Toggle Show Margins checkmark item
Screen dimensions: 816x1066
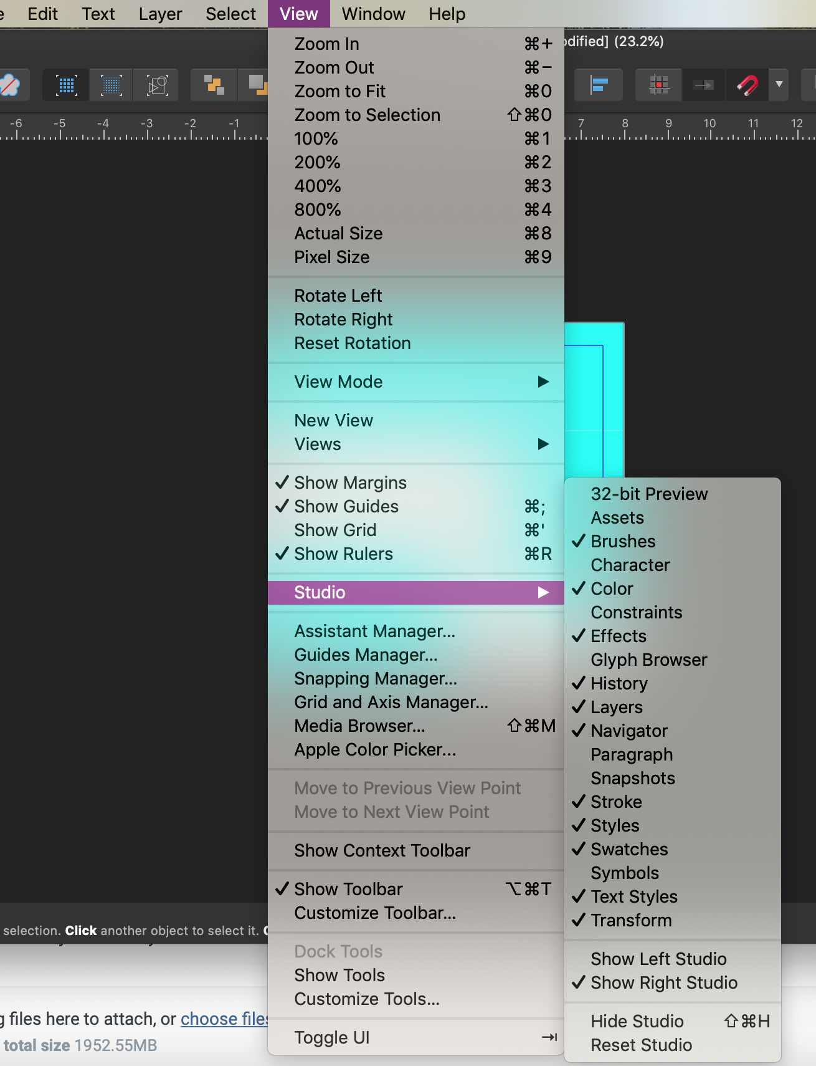pyautogui.click(x=416, y=483)
